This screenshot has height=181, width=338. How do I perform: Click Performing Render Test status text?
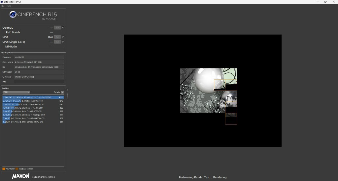point(203,177)
